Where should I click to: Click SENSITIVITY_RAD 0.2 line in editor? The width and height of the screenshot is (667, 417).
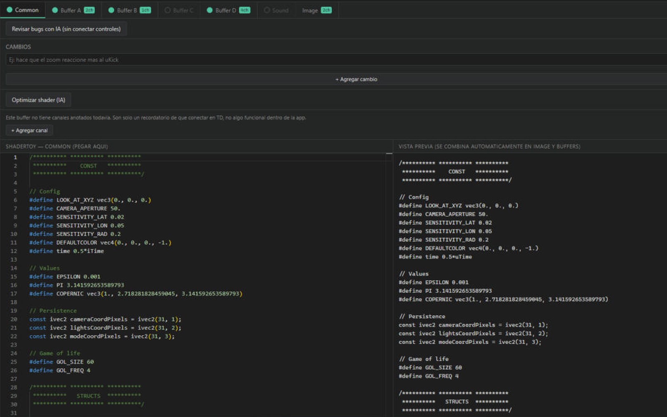pos(75,234)
